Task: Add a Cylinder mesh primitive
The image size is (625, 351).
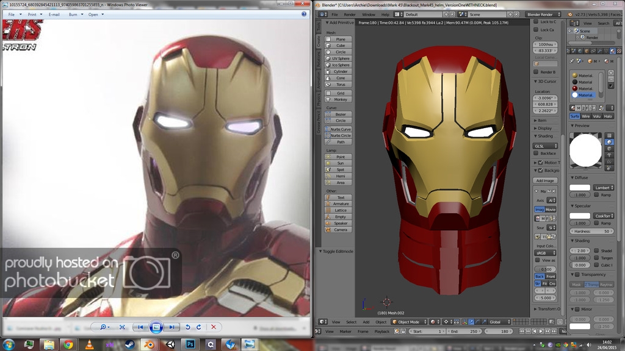Action: pyautogui.click(x=338, y=72)
